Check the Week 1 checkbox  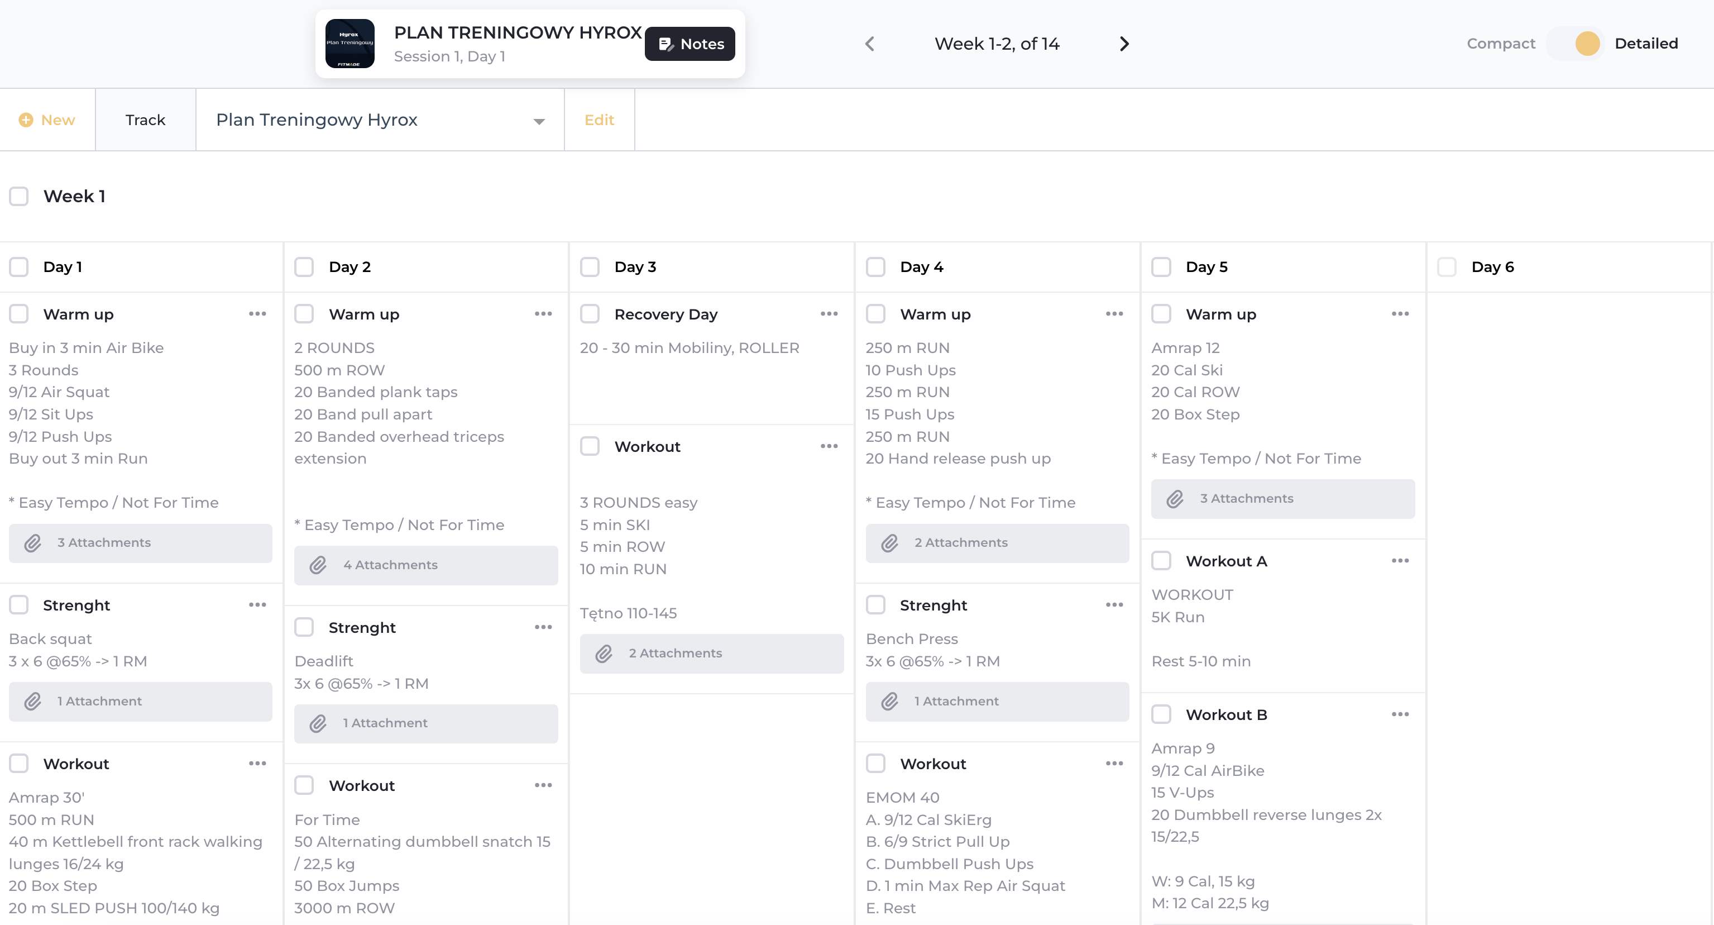pyautogui.click(x=18, y=196)
